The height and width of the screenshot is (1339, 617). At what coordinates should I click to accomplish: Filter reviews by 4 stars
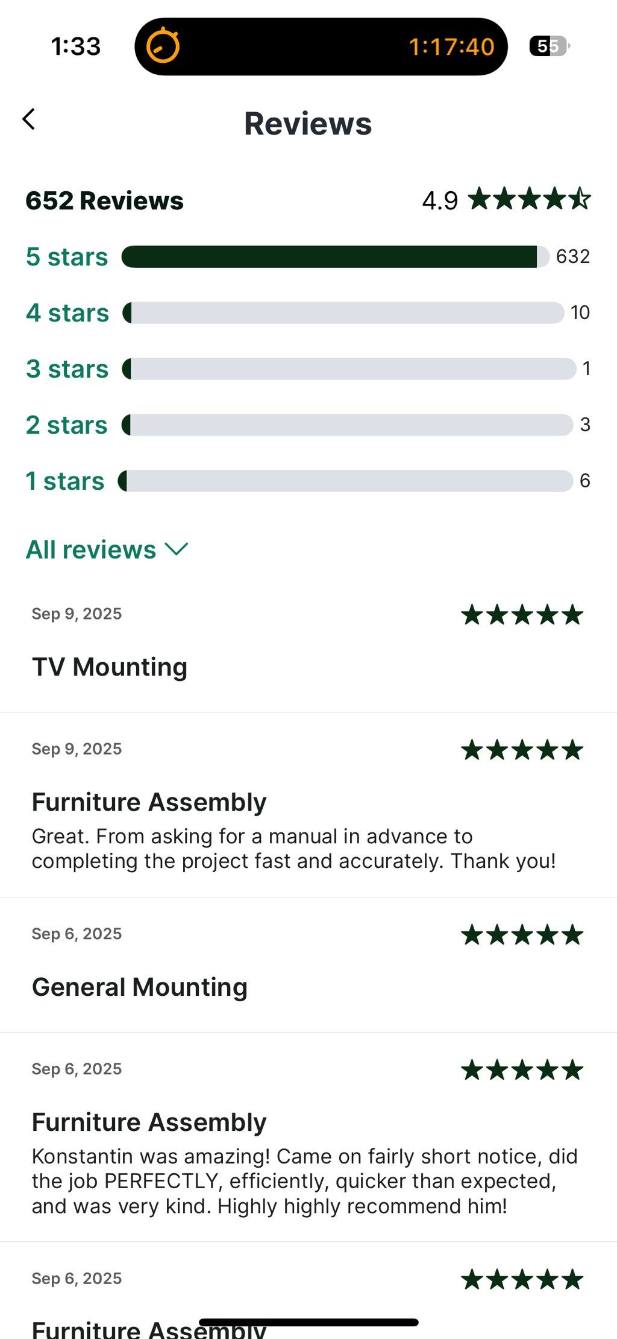tap(67, 313)
